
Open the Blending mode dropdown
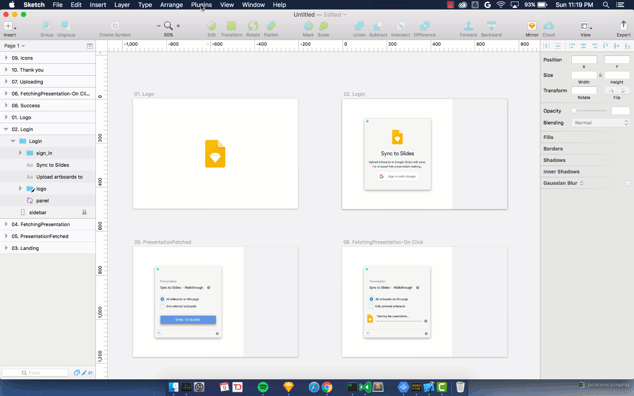pos(600,123)
